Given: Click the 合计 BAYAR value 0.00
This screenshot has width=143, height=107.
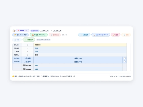Looking at the screenshot, I should click(x=36, y=65).
